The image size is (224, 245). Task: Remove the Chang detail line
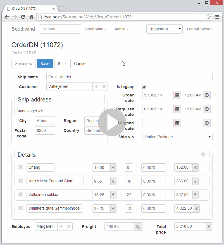pyautogui.click(x=20, y=167)
